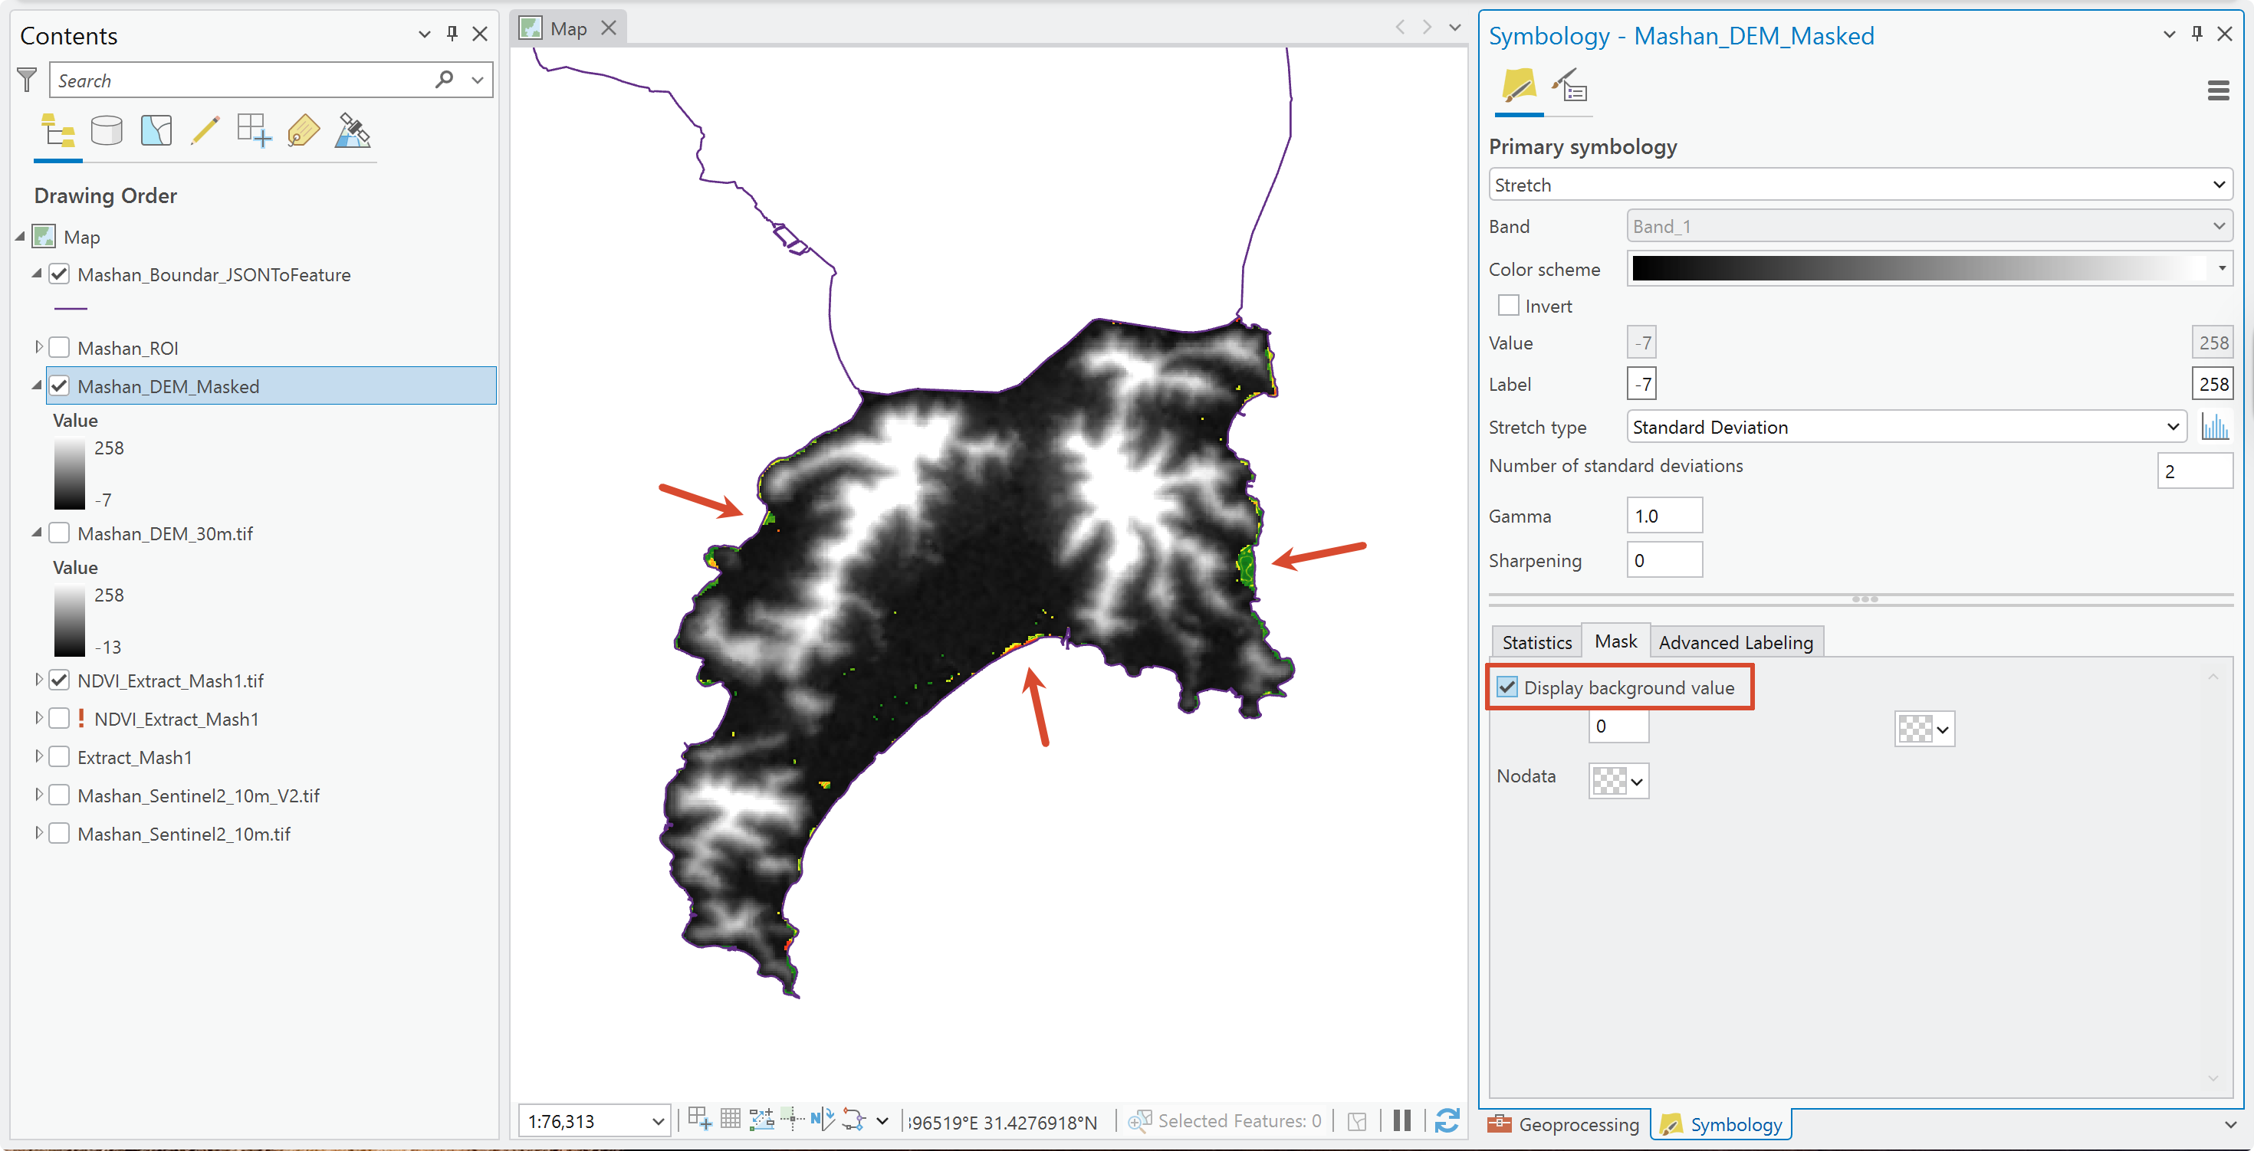Turn on the Mashan_ROI layer

click(60, 348)
